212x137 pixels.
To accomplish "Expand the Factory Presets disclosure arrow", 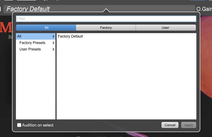I will 54,43.
